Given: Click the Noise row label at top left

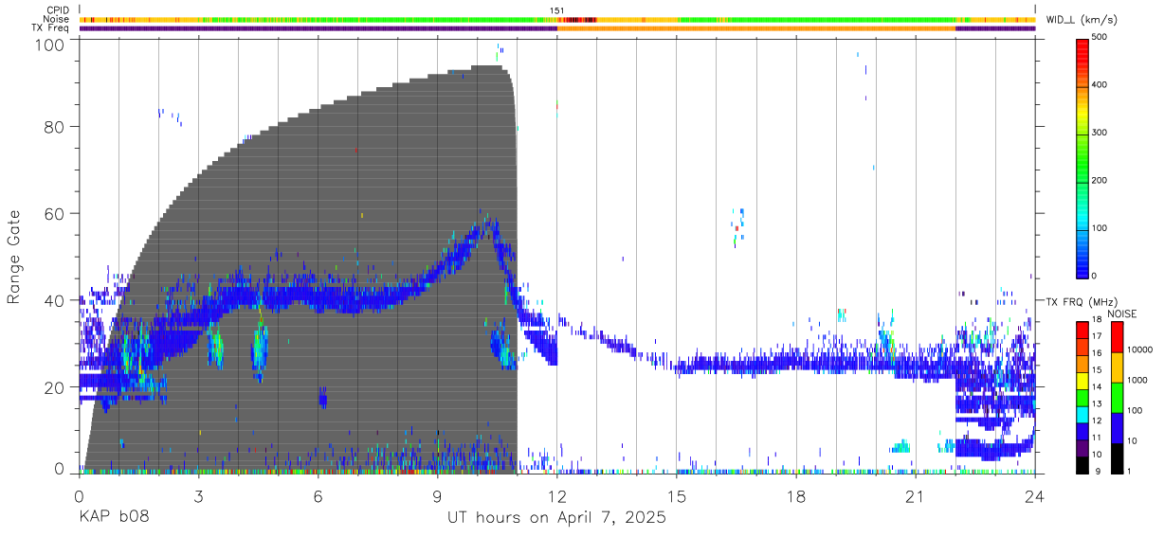Looking at the screenshot, I should click(57, 19).
